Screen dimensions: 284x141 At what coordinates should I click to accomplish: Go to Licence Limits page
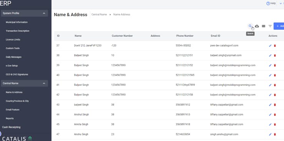(13, 39)
